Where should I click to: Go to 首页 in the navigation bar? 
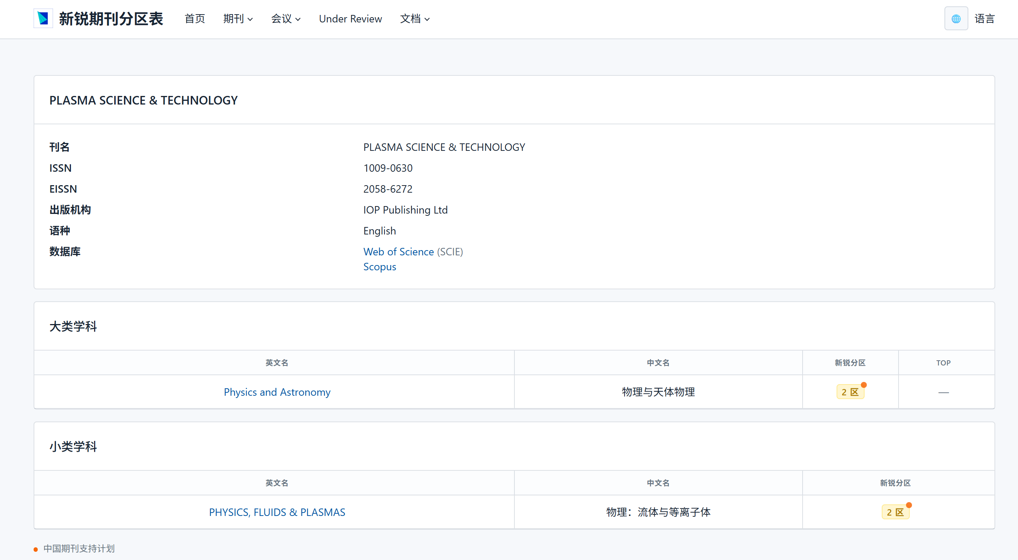click(194, 19)
